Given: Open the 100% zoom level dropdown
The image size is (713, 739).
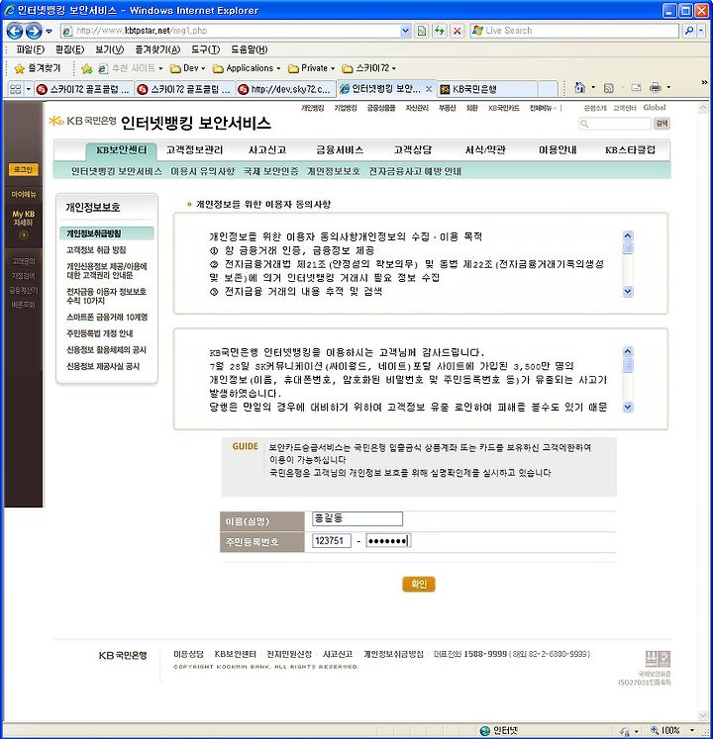Looking at the screenshot, I should [692, 730].
